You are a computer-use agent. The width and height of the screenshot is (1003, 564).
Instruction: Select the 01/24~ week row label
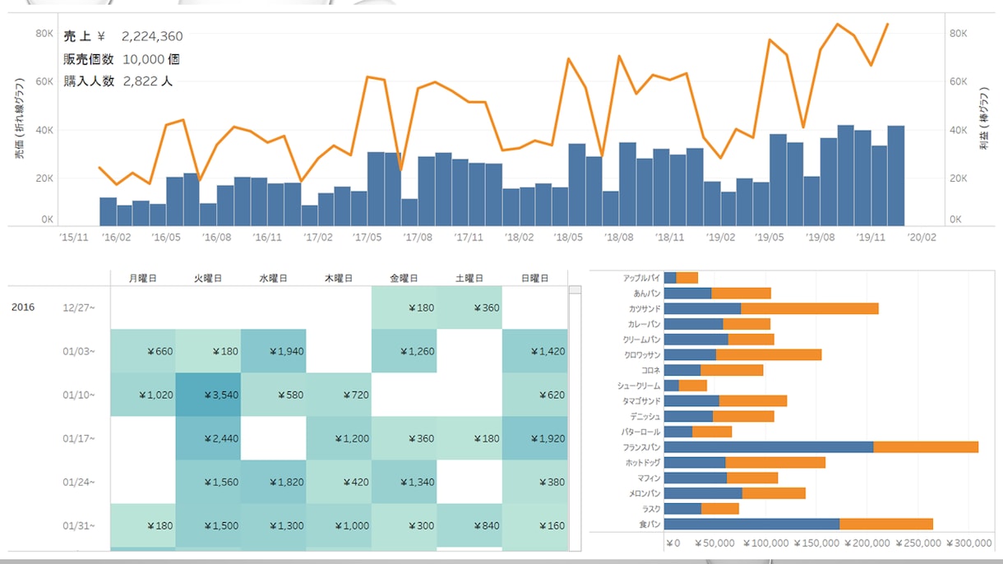(79, 482)
